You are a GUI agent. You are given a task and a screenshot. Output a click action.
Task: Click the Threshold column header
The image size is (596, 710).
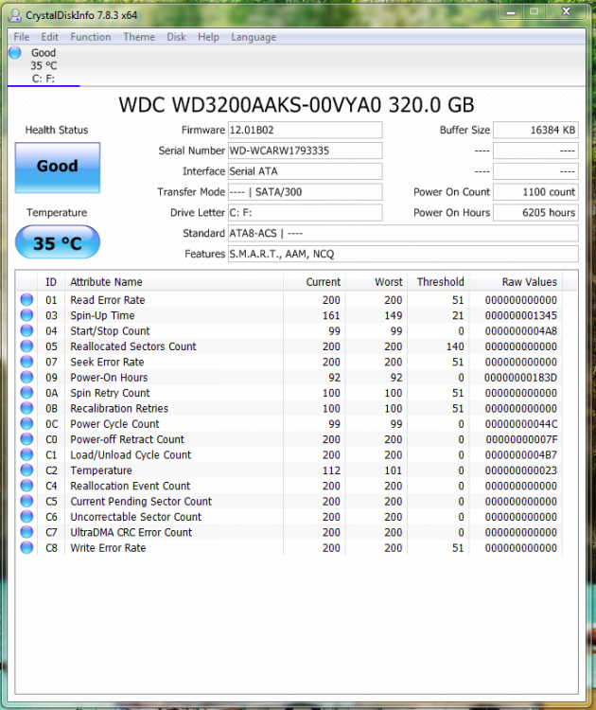tap(439, 282)
